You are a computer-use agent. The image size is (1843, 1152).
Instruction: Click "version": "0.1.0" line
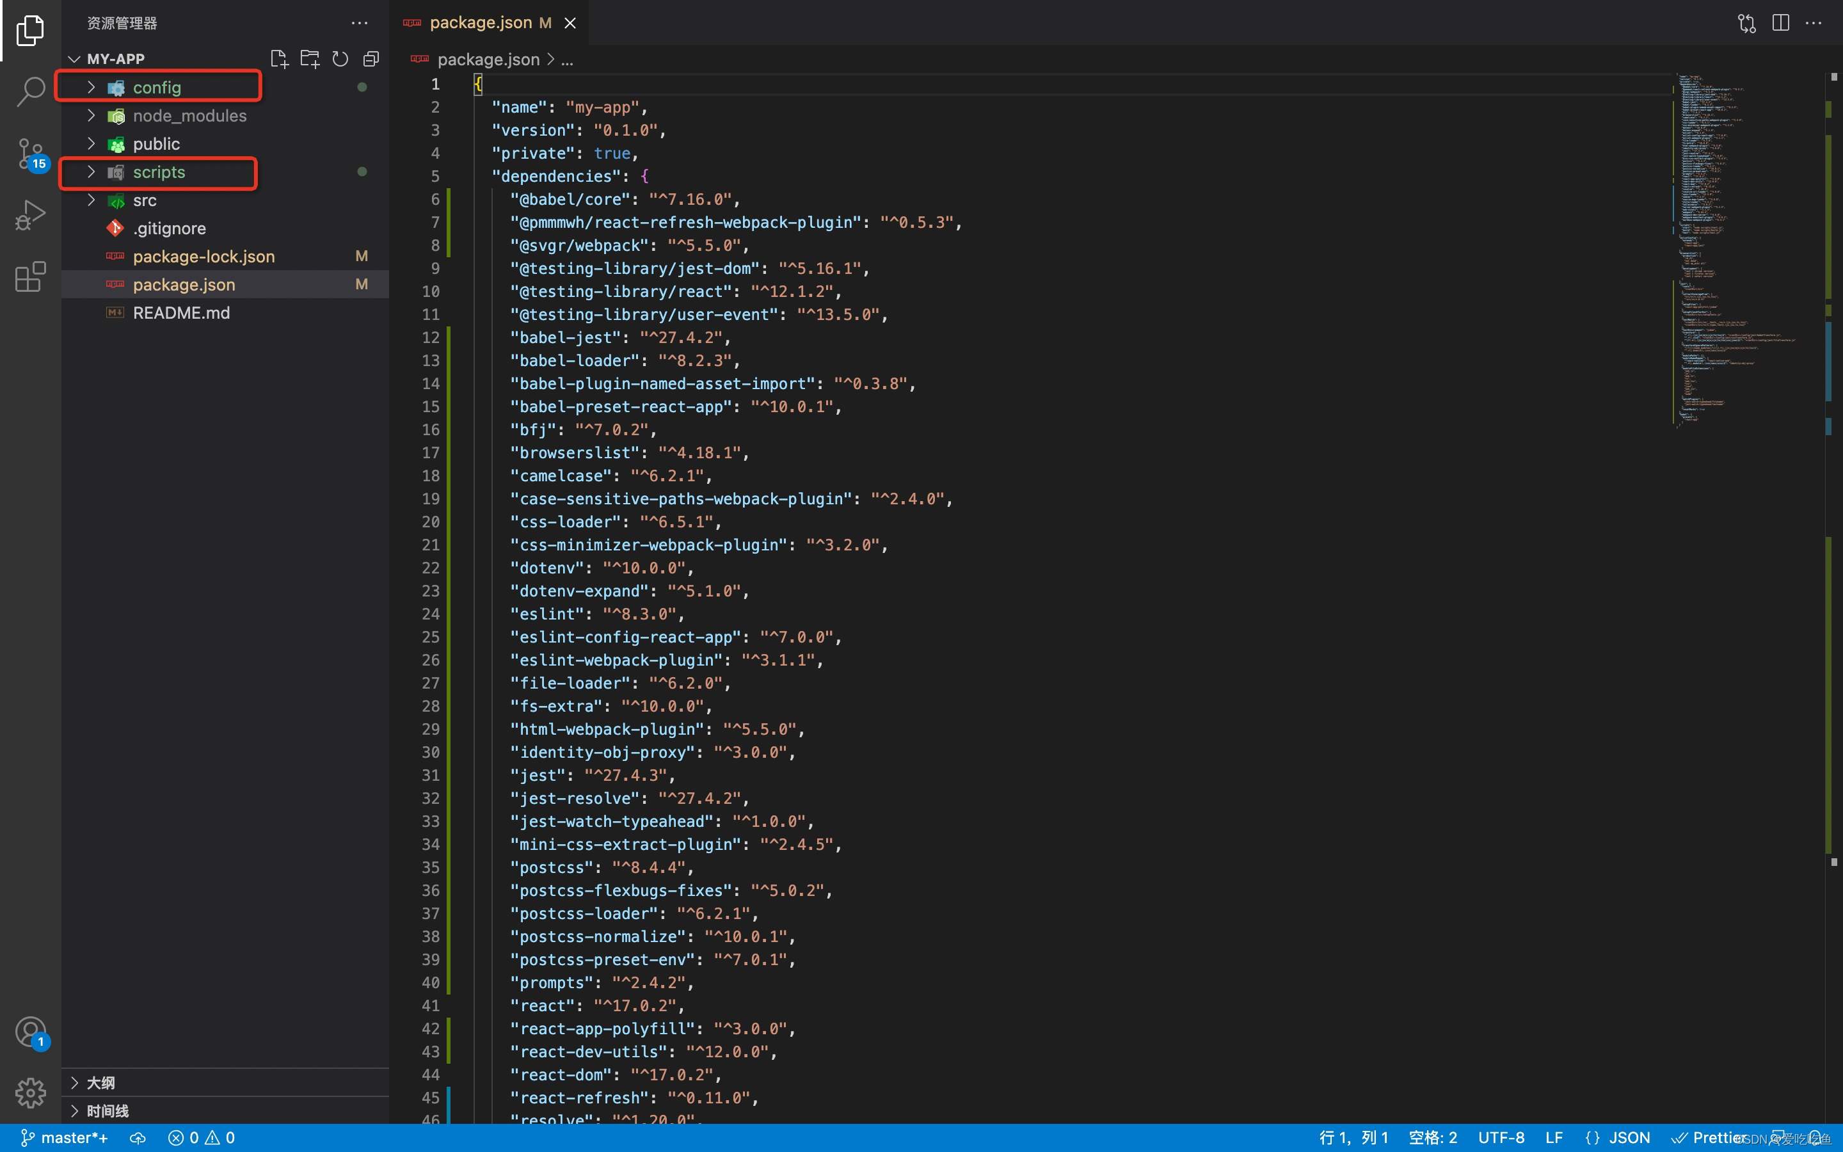[x=578, y=131]
